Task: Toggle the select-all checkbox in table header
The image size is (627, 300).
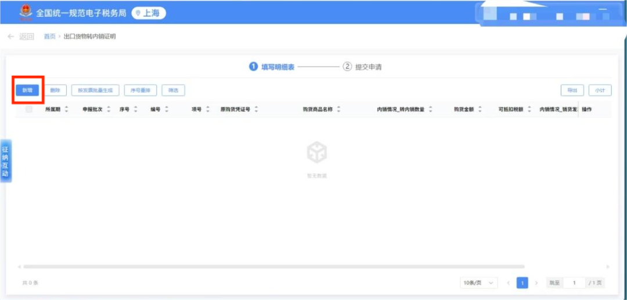Action: tap(29, 109)
